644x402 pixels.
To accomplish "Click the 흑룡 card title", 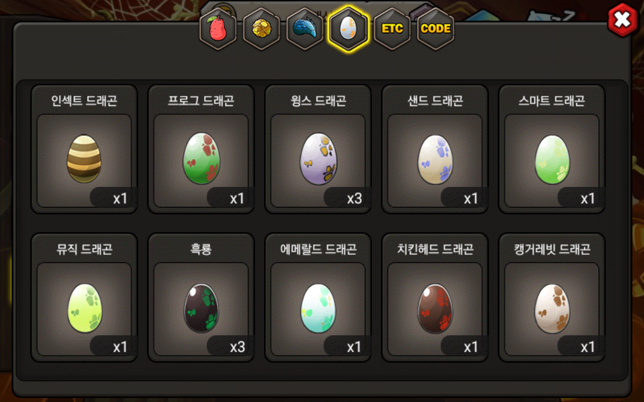I will 201,249.
